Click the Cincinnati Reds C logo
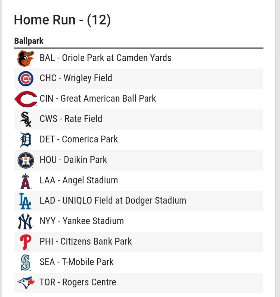 tap(26, 99)
